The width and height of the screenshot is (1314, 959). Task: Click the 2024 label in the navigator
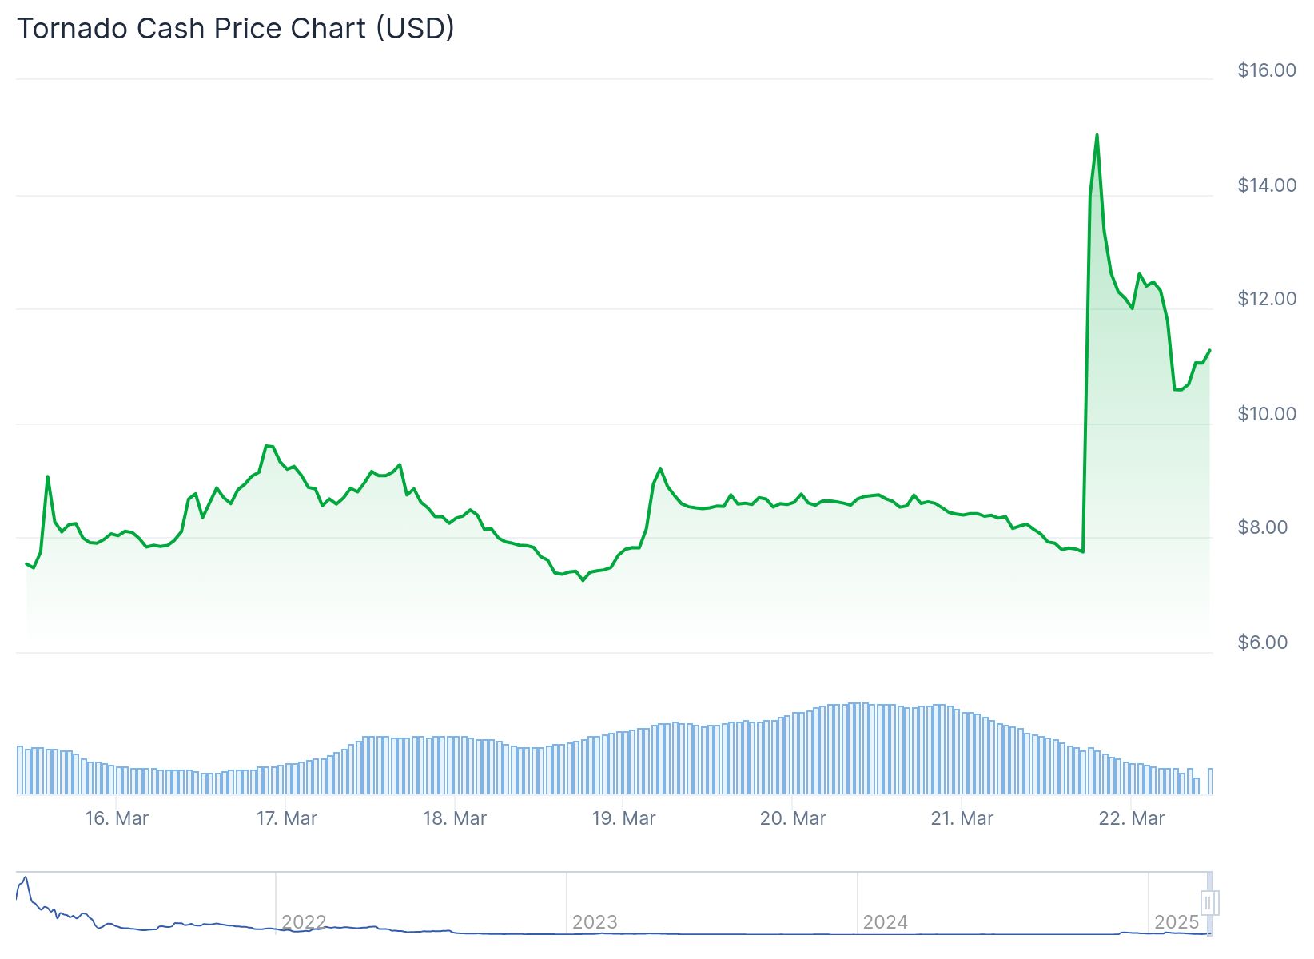(x=886, y=922)
